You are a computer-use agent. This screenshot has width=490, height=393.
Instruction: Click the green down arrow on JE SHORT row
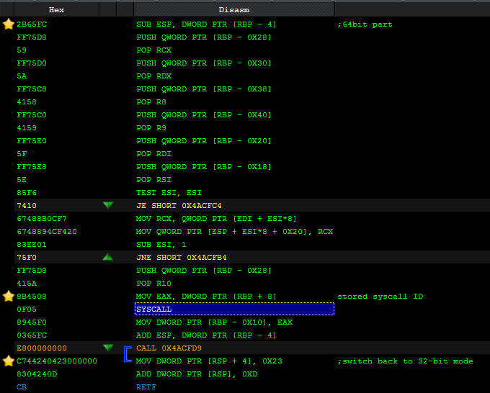107,205
